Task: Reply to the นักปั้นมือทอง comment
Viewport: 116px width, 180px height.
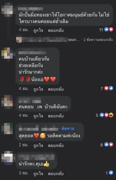Action: coord(56,30)
